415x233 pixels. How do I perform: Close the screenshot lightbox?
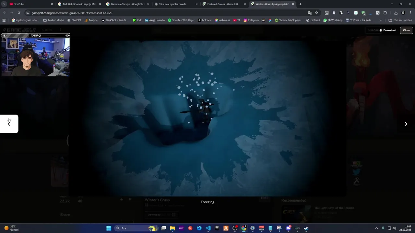tap(406, 30)
